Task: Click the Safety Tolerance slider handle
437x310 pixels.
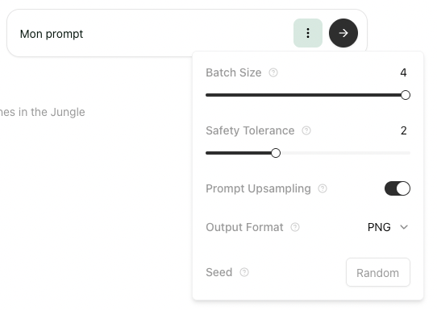Action: pos(276,153)
